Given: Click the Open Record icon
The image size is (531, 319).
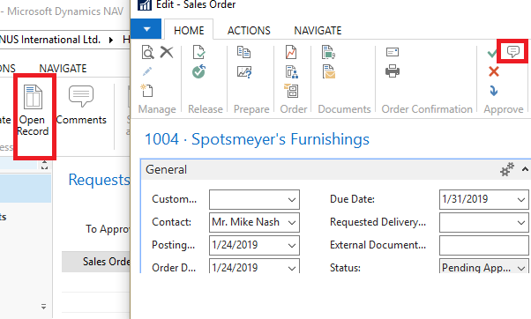Looking at the screenshot, I should [x=33, y=97].
